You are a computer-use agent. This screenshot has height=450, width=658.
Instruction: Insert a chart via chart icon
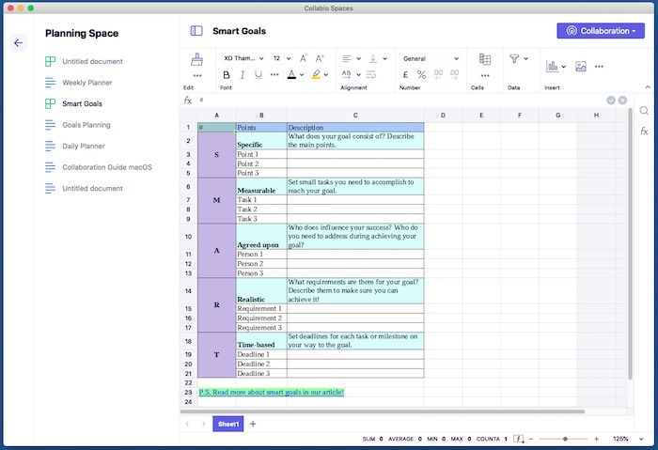click(553, 66)
